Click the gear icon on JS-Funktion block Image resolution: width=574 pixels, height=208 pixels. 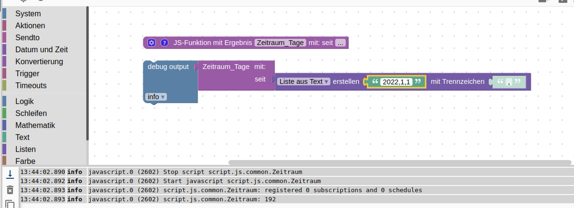pyautogui.click(x=152, y=43)
